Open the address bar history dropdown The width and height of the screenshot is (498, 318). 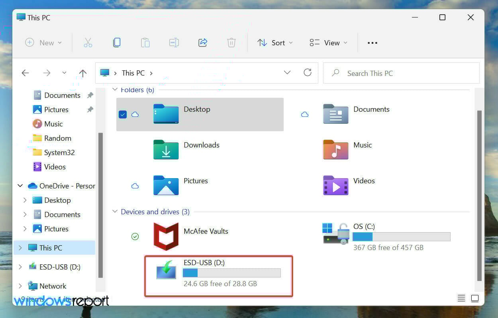(287, 73)
